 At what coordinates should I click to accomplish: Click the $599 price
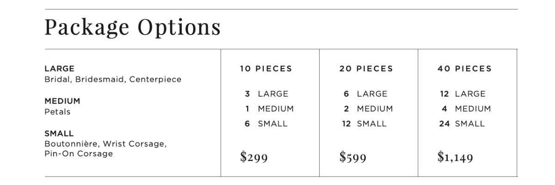coord(353,157)
